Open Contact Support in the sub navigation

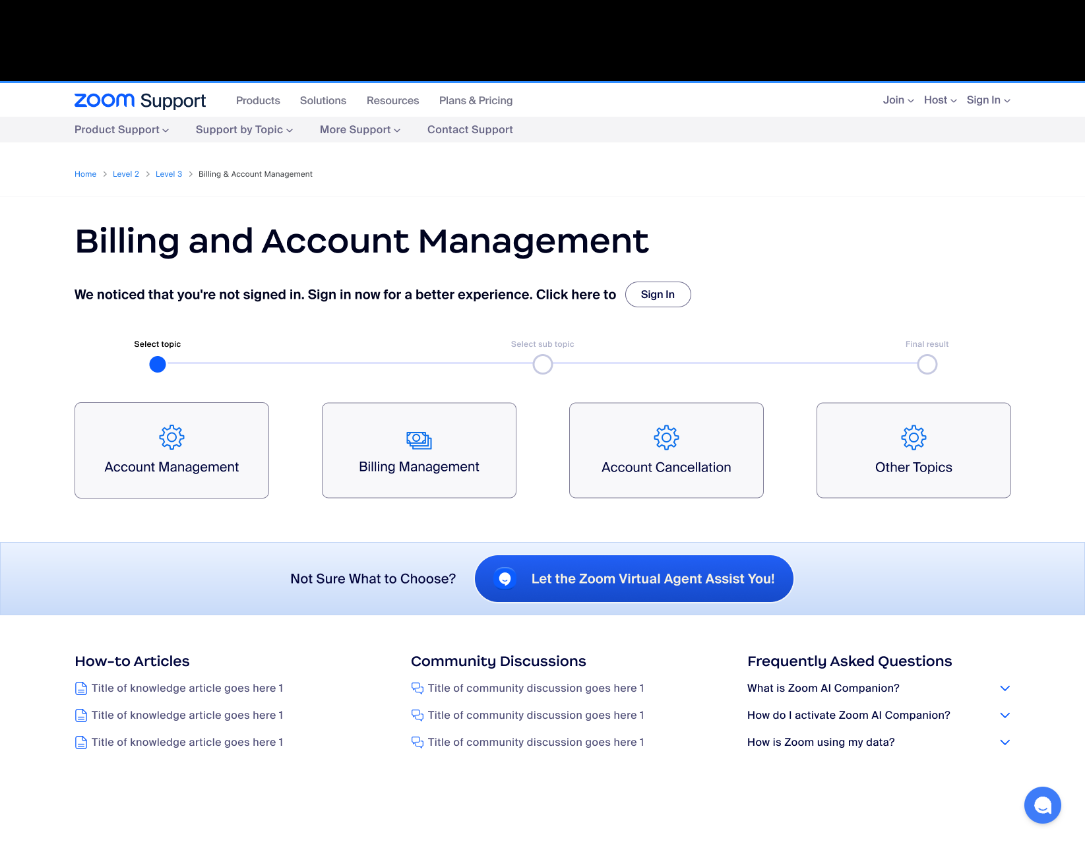pyautogui.click(x=470, y=130)
